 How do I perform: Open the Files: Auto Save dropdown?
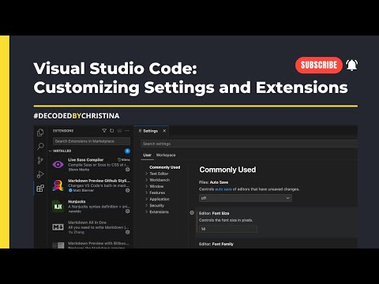coord(246,198)
